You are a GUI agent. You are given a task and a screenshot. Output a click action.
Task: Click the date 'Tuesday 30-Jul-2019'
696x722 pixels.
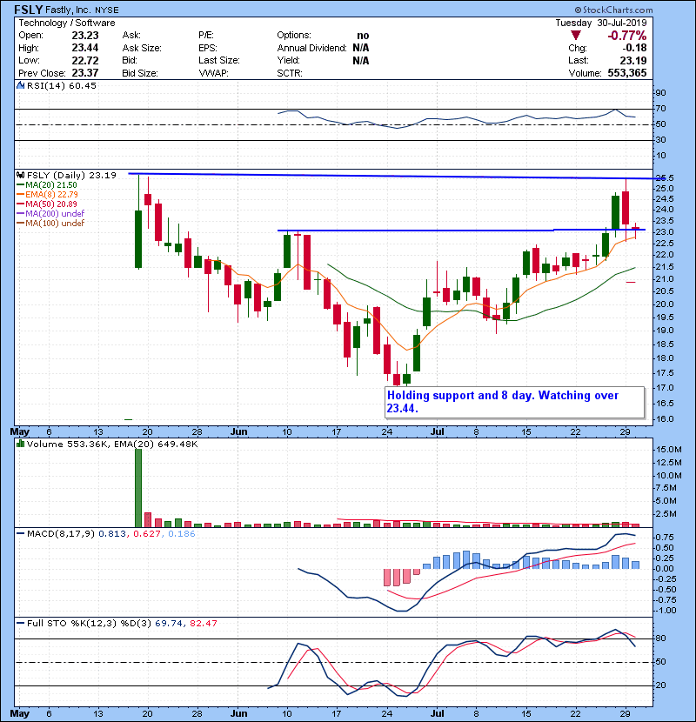[x=600, y=23]
